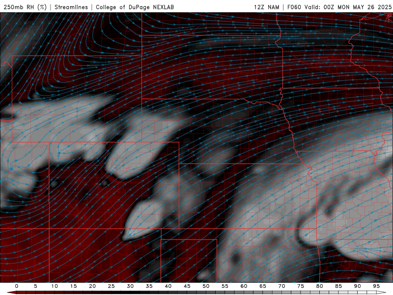Click the 55 label on the color scale
The height and width of the screenshot is (295, 393).
pos(225,286)
